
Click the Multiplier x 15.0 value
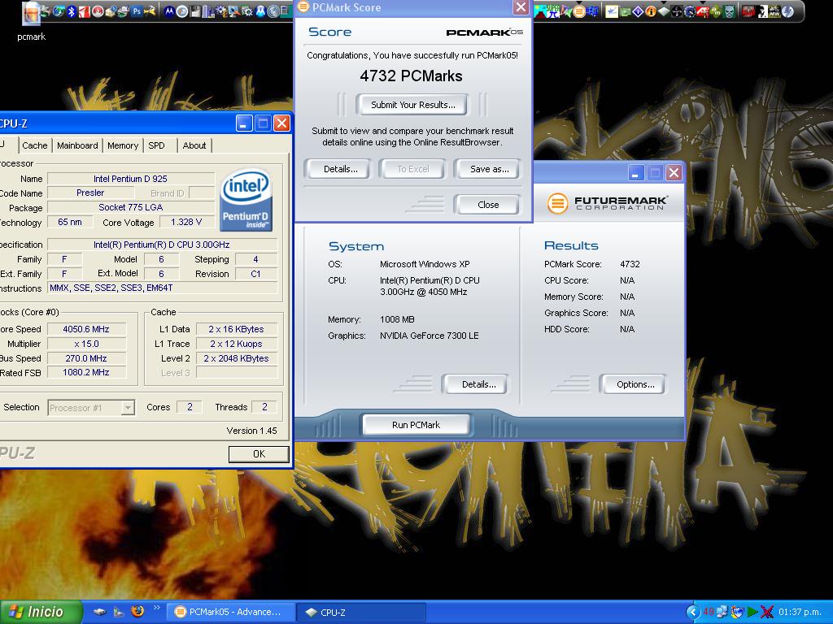[x=86, y=344]
